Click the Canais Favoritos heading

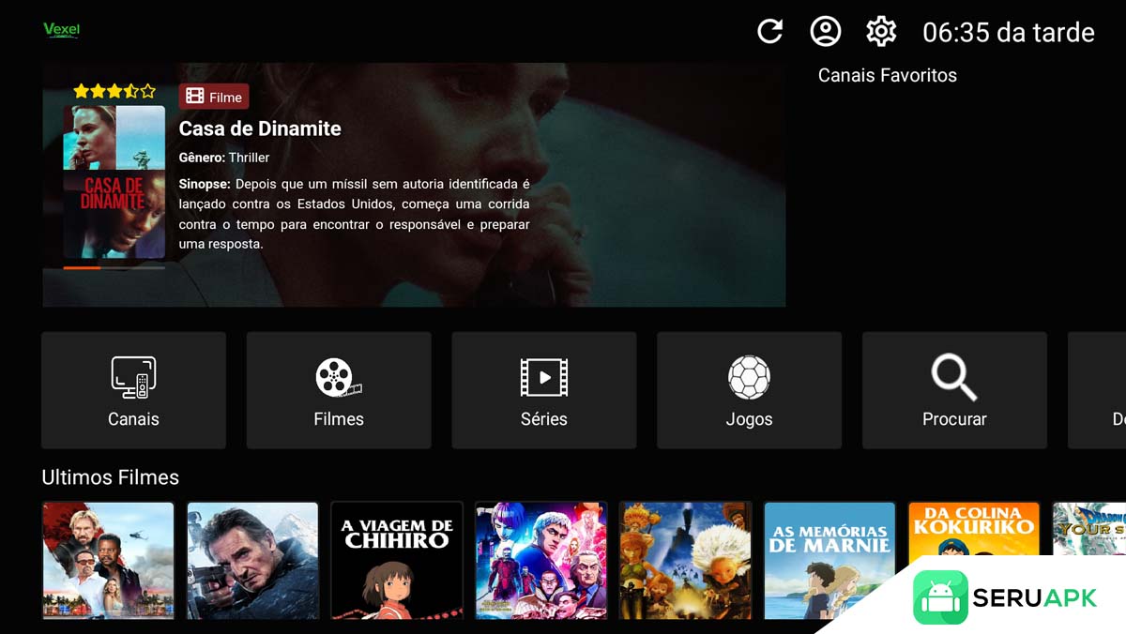pyautogui.click(x=887, y=76)
